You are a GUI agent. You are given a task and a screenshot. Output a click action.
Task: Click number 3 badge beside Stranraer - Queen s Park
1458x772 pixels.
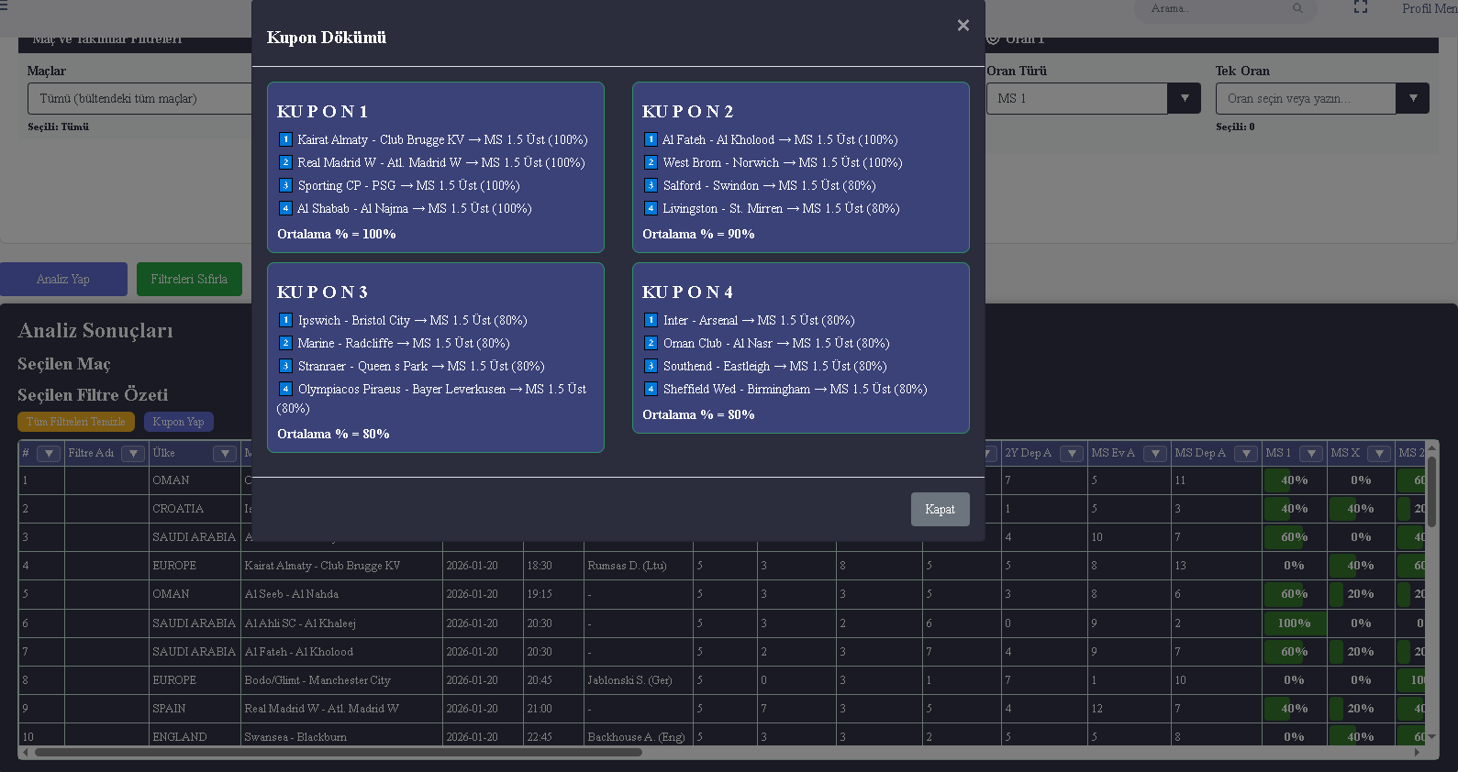[285, 366]
